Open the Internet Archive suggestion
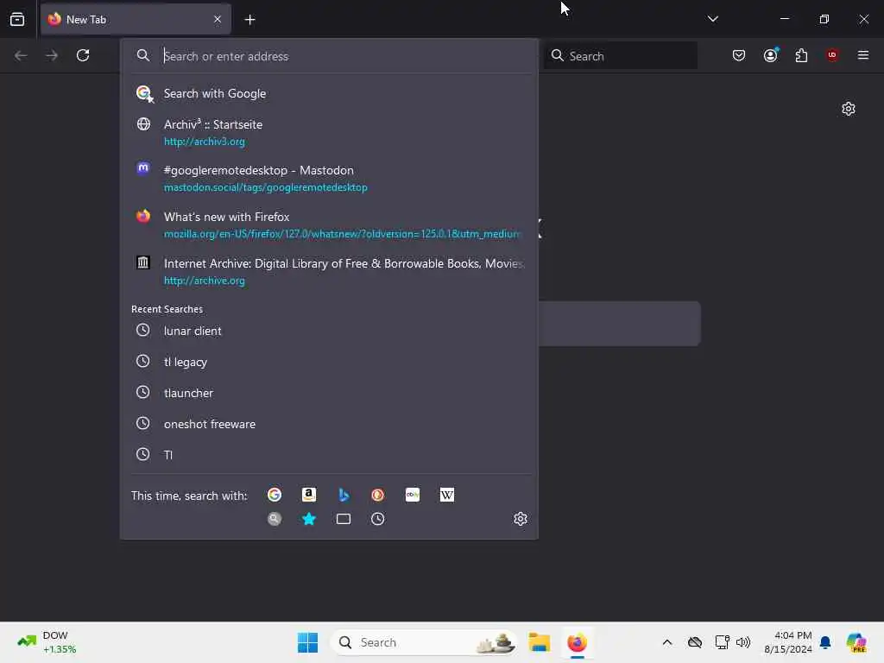This screenshot has height=663, width=884. coord(329,271)
